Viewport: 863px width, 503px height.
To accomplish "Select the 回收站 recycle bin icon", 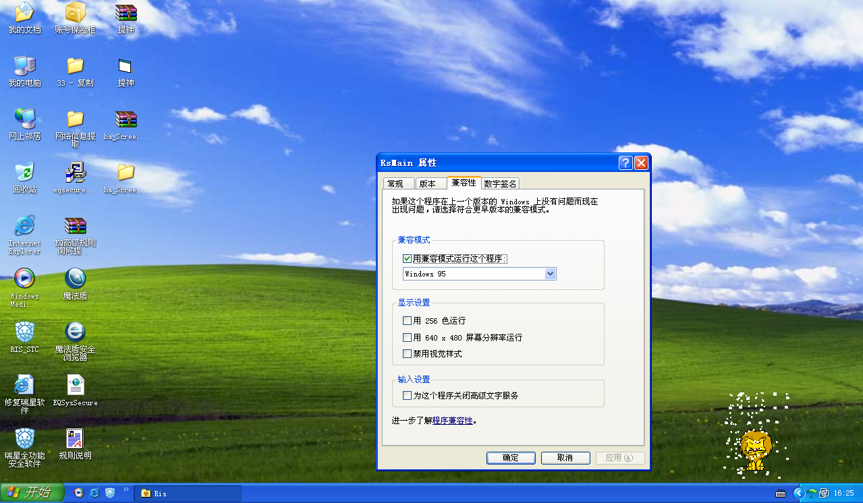I will [x=24, y=178].
